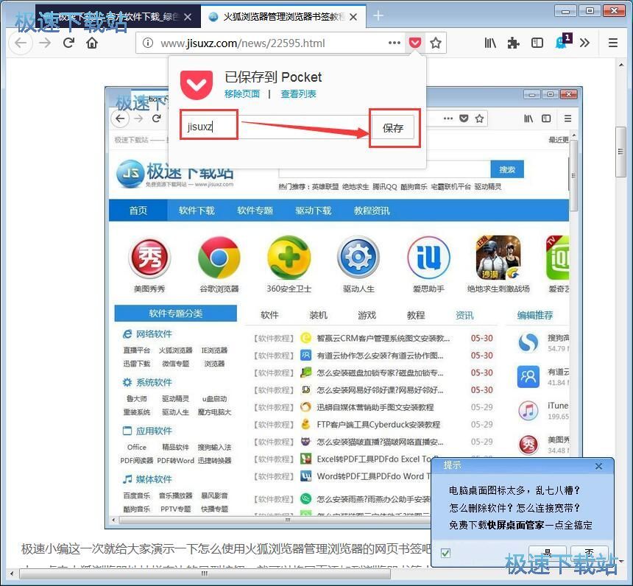Select 教程资讯 in the navigation bar
The width and height of the screenshot is (633, 586).
coord(372,211)
